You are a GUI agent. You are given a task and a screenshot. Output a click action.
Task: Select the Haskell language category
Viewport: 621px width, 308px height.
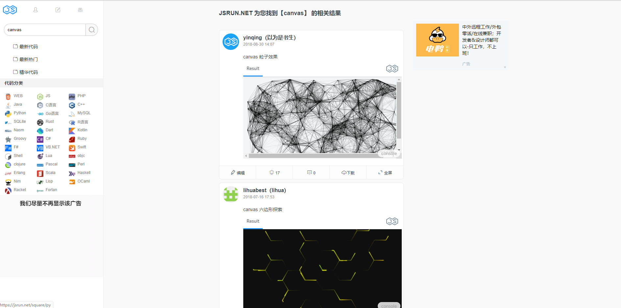[80, 173]
